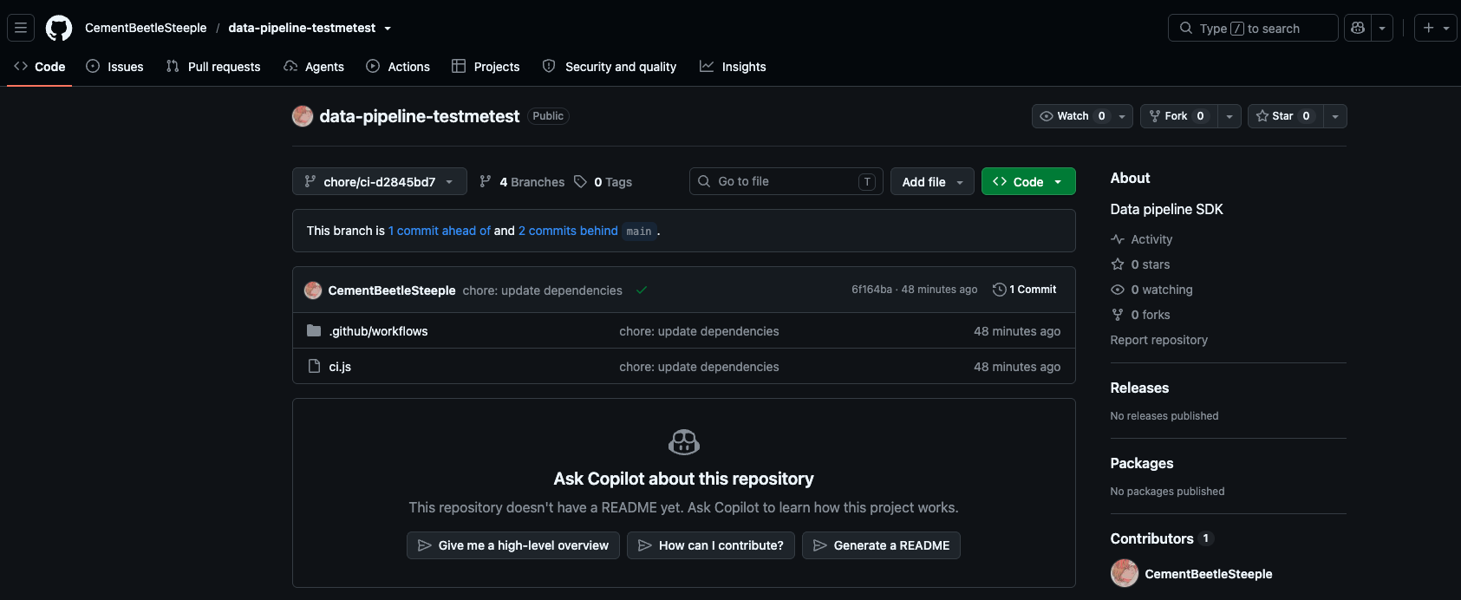Open commit hash 6f164ba
1461x600 pixels.
click(871, 290)
